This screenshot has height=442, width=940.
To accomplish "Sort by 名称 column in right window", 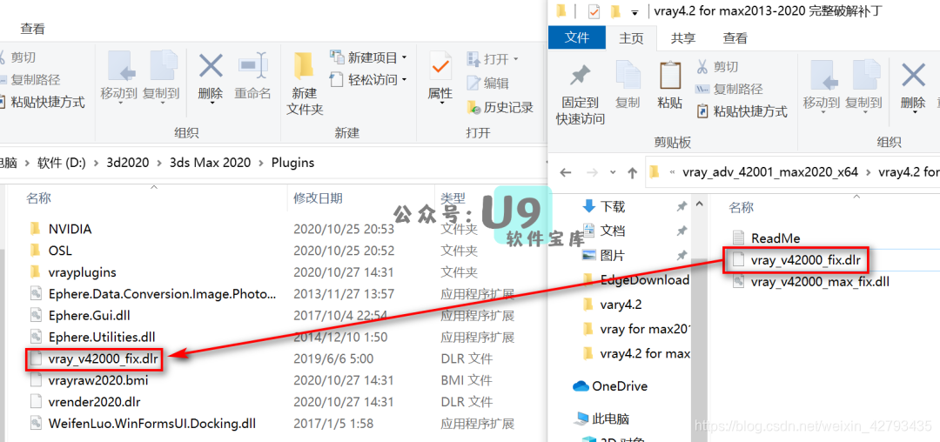I will (741, 207).
